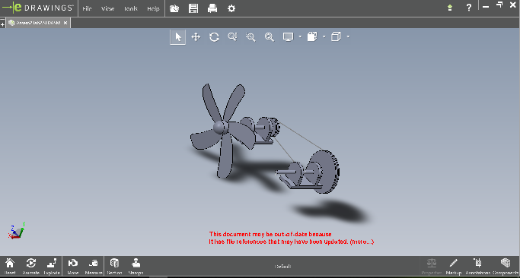Viewport: 520px width, 278px height.
Task: Click the green upload arrow icon
Action: tap(450, 8)
